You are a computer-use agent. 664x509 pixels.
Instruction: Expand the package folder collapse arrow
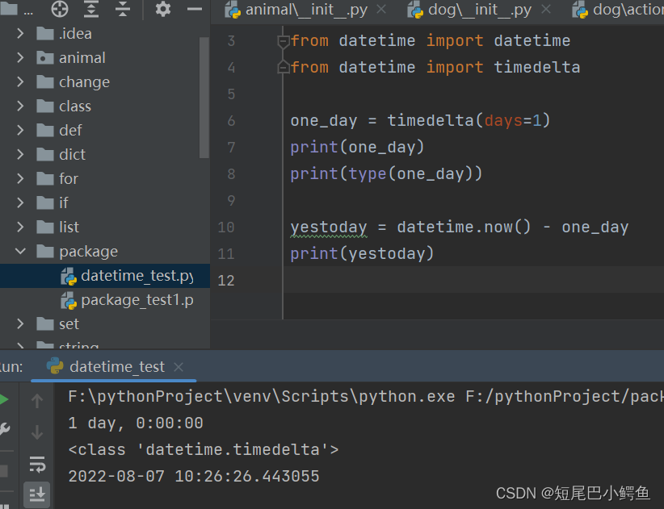point(20,251)
